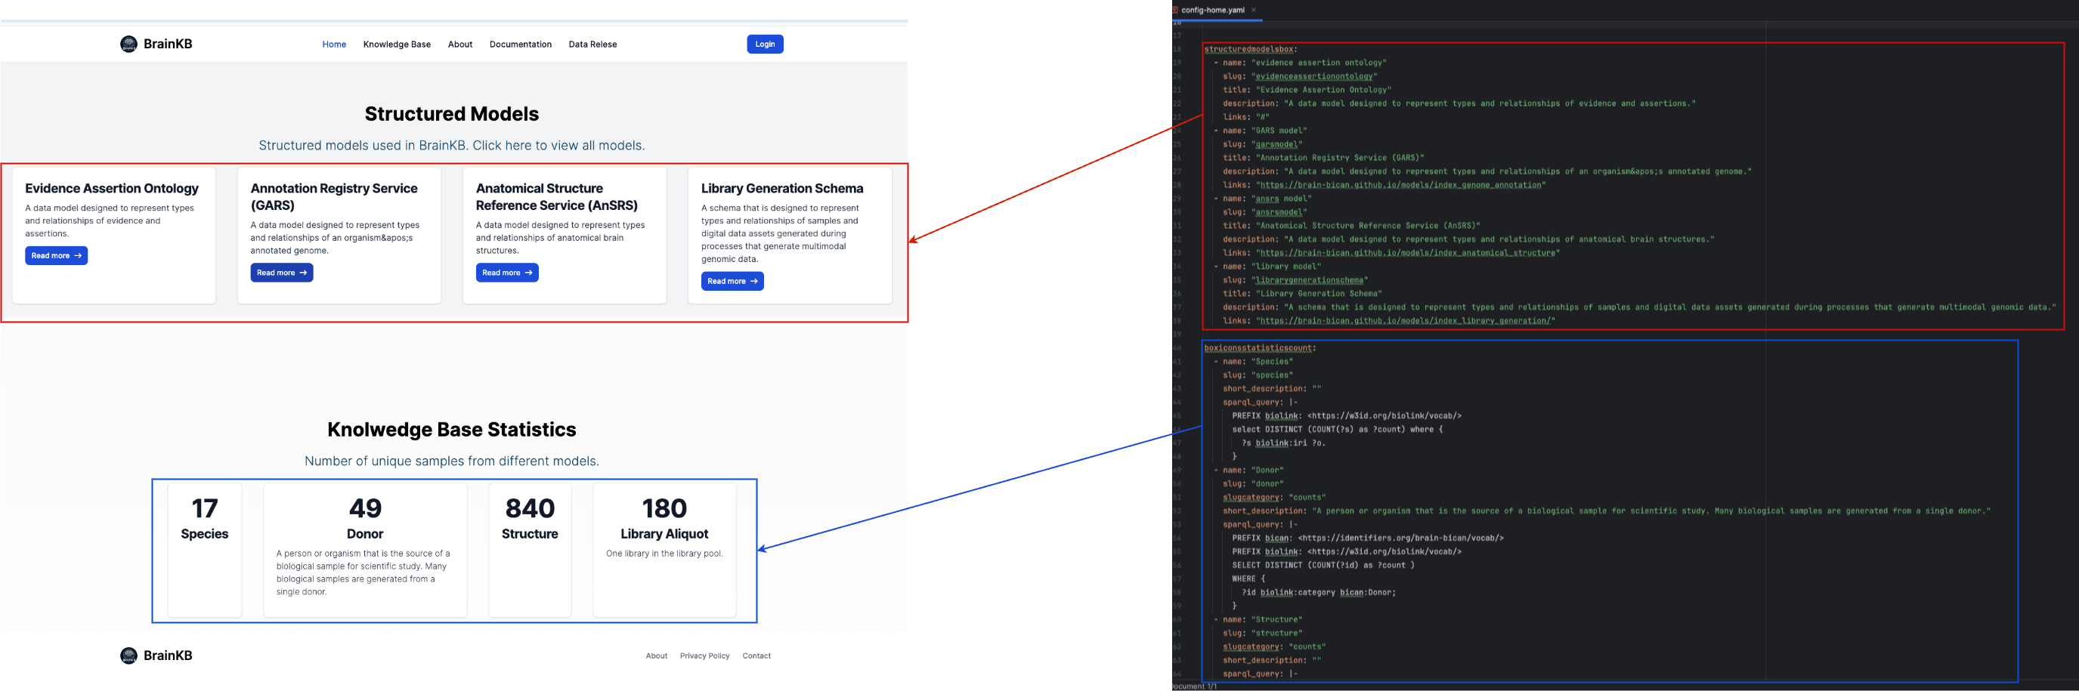Click the boxiconsstatisticscount key in the editor

pyautogui.click(x=1258, y=348)
